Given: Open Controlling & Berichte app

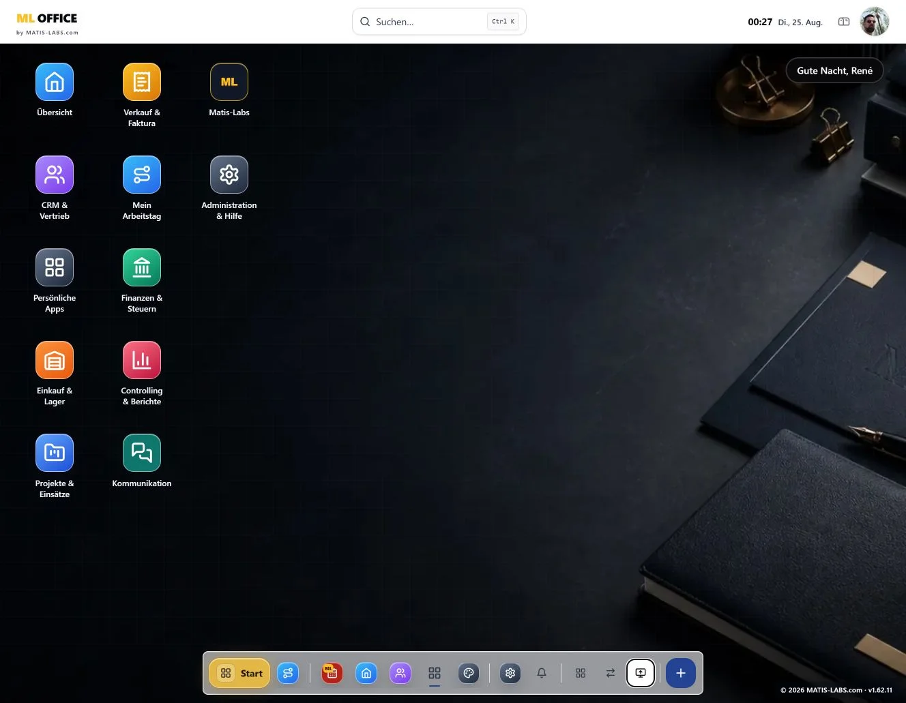Looking at the screenshot, I should click(x=142, y=360).
